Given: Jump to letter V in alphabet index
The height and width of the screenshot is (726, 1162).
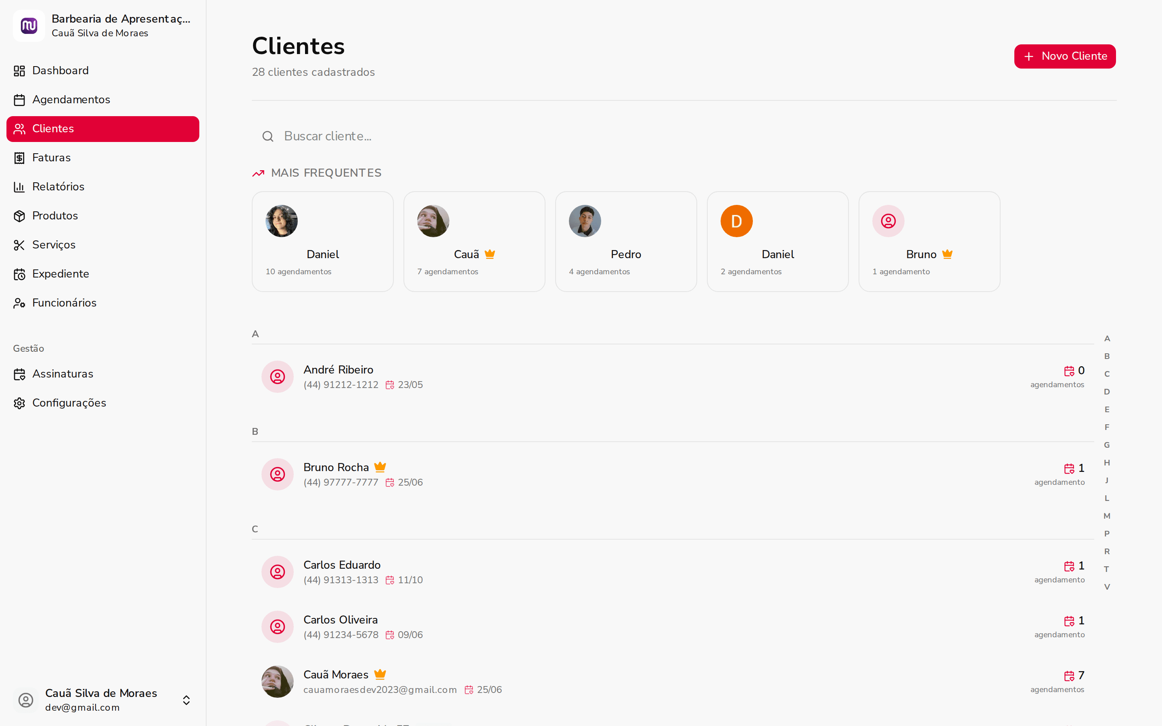Looking at the screenshot, I should [1107, 587].
